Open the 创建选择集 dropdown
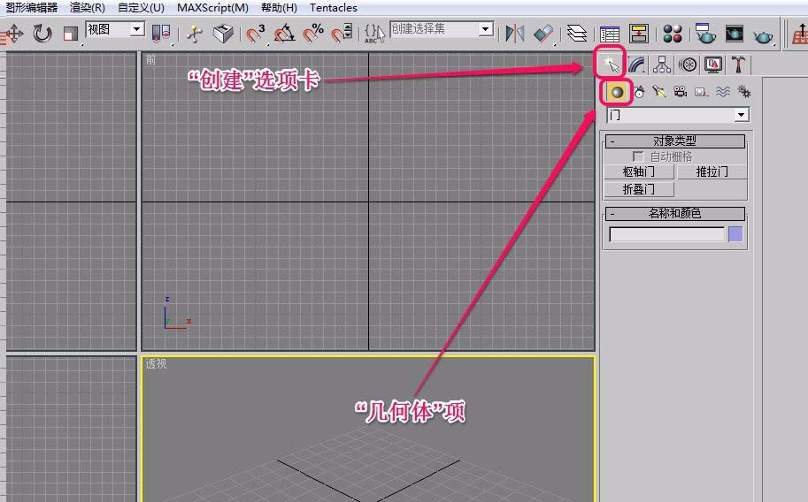Image resolution: width=808 pixels, height=502 pixels. (x=485, y=29)
